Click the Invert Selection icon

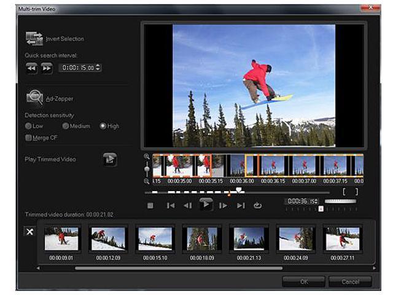[34, 39]
